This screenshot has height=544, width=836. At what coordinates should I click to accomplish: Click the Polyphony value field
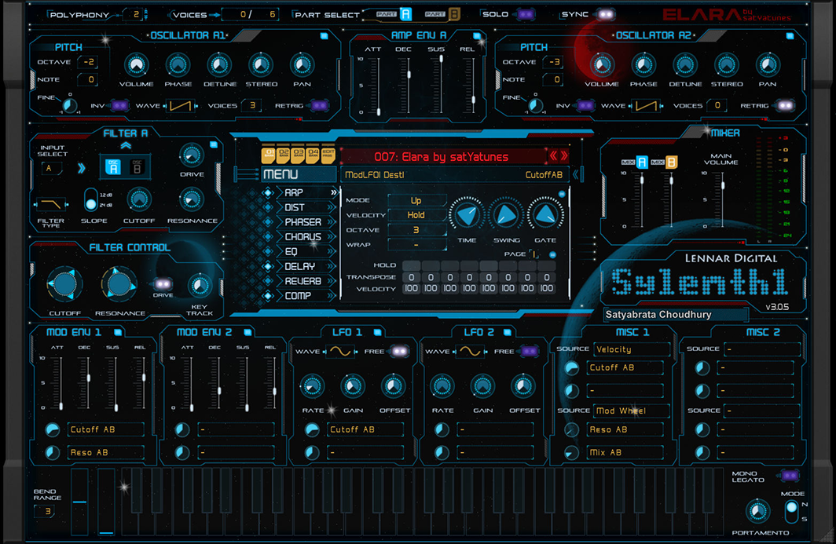click(x=135, y=15)
